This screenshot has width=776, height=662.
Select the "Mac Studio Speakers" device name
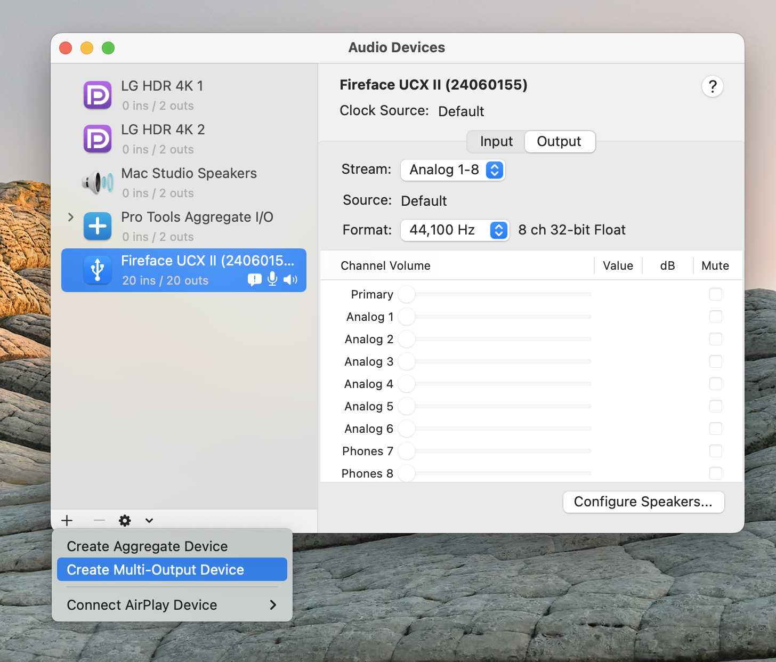[x=189, y=173]
